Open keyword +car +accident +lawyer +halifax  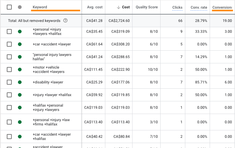[x=52, y=137]
